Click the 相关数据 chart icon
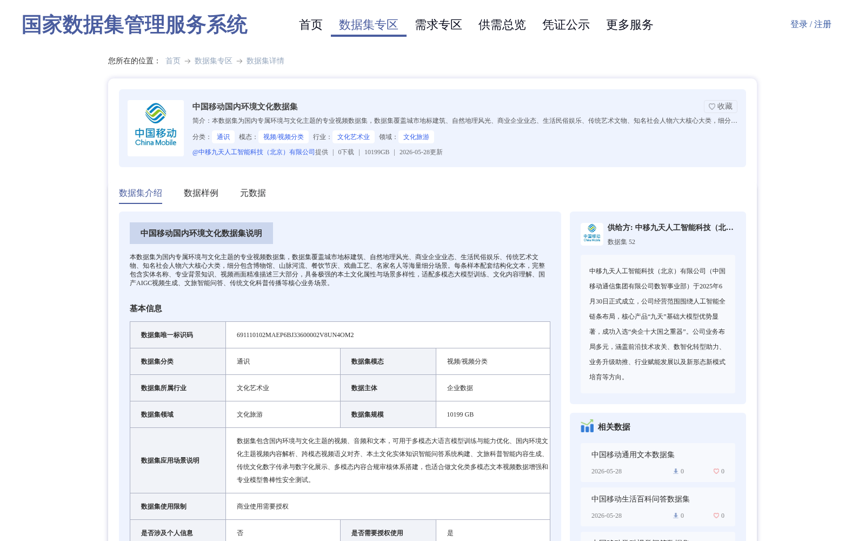This screenshot has width=865, height=541. point(587,426)
